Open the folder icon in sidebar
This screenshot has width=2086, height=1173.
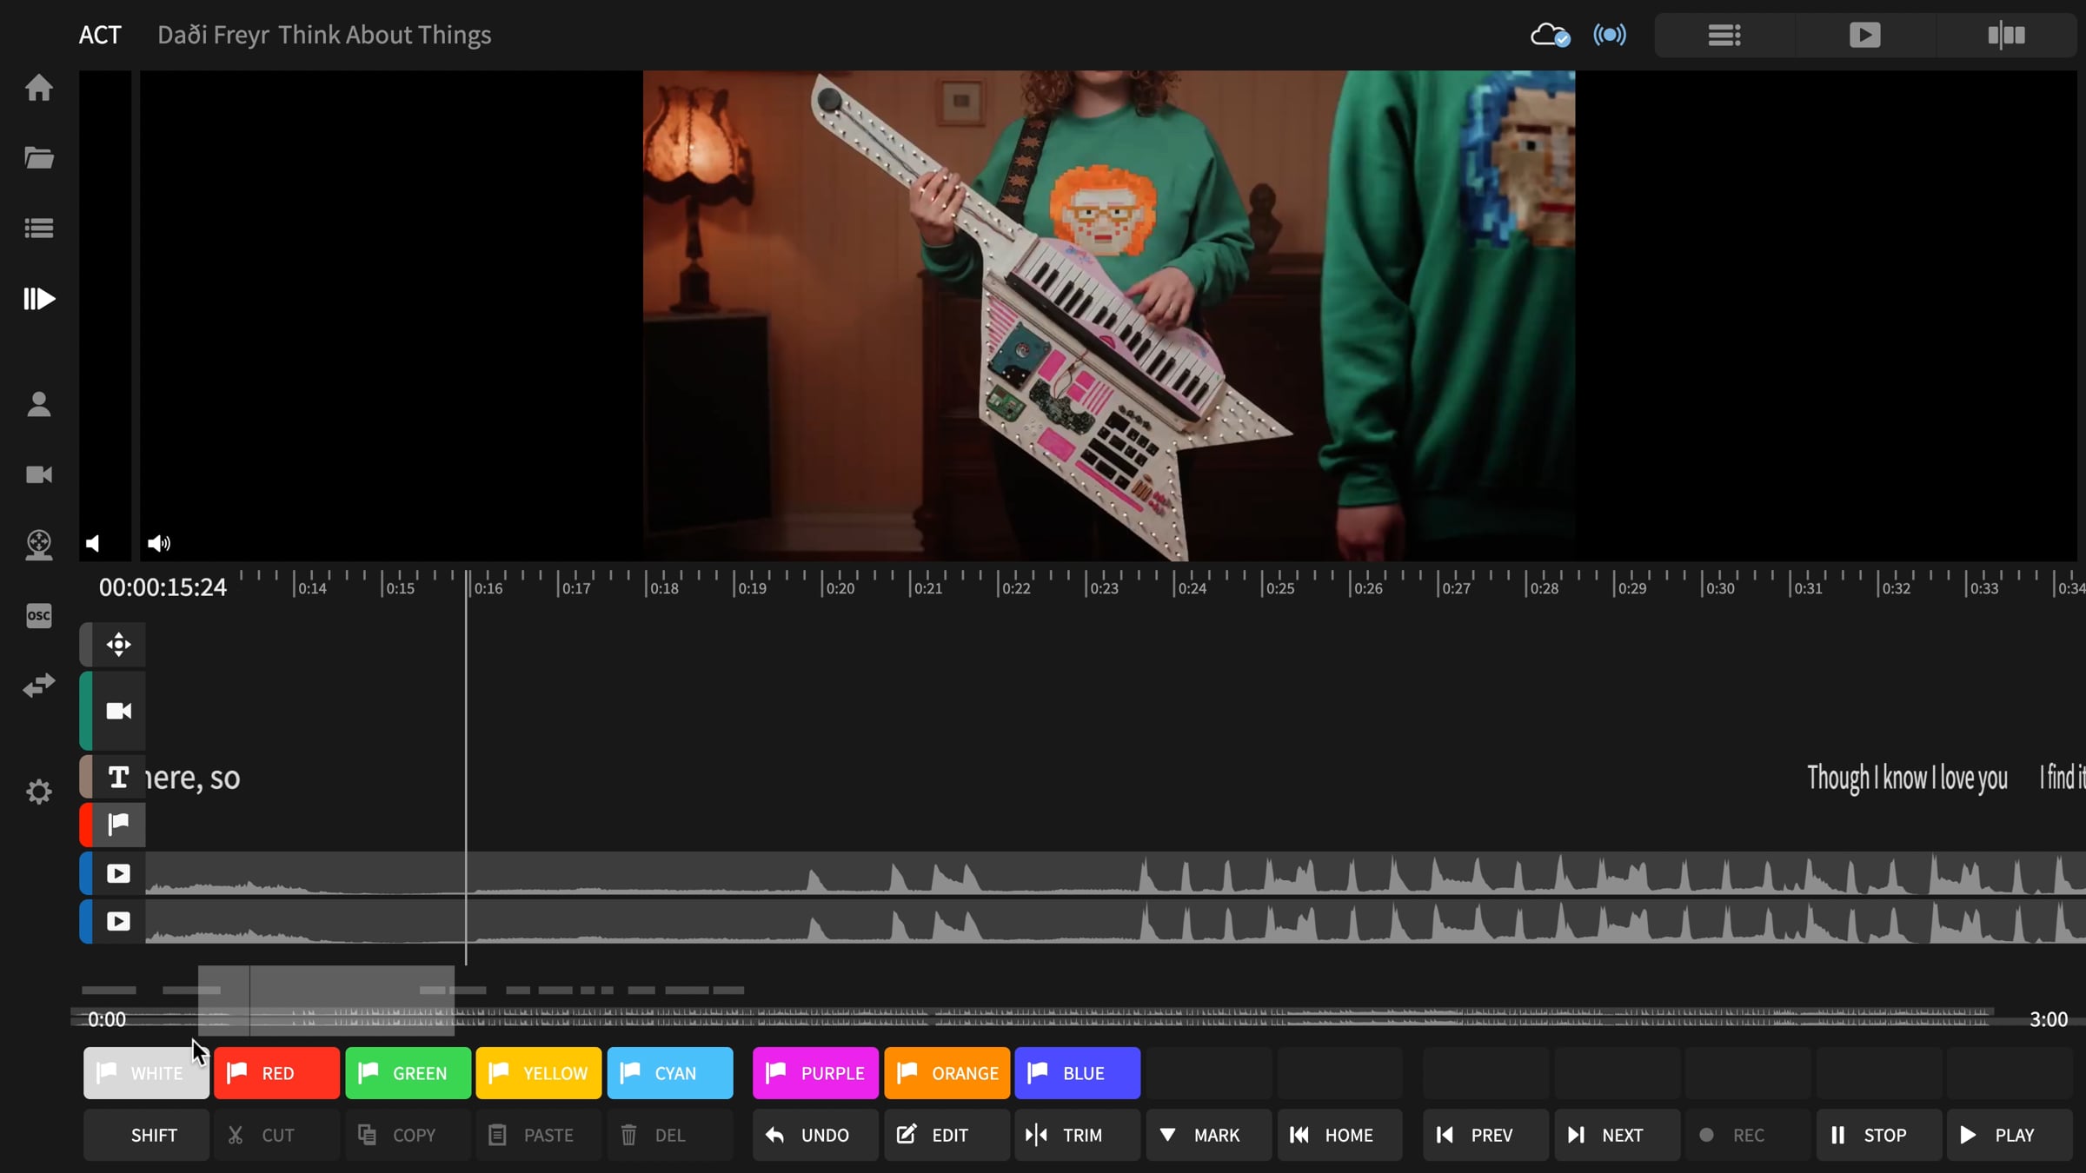[x=38, y=158]
